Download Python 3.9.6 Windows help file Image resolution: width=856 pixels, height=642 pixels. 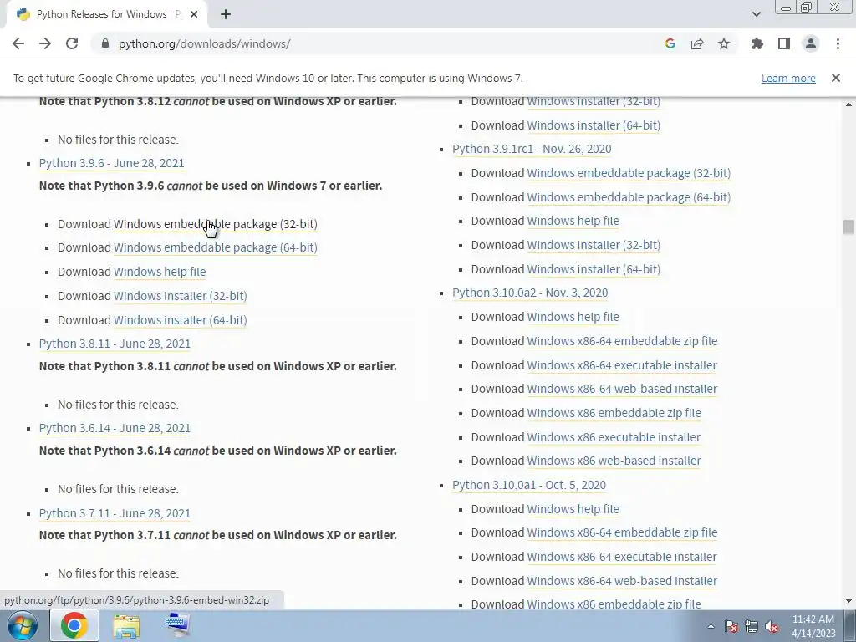pyautogui.click(x=160, y=272)
